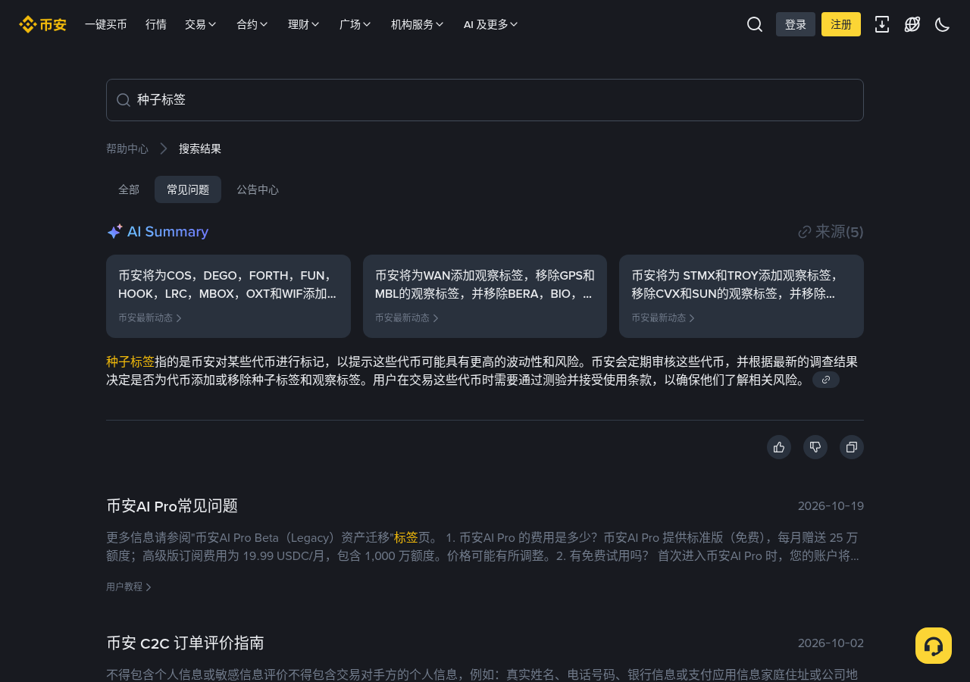Screen dimensions: 970x682
Task: Click the 种子标签 search input field
Action: pos(485,100)
